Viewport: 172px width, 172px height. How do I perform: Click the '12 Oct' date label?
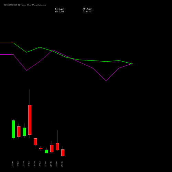coord(12,164)
